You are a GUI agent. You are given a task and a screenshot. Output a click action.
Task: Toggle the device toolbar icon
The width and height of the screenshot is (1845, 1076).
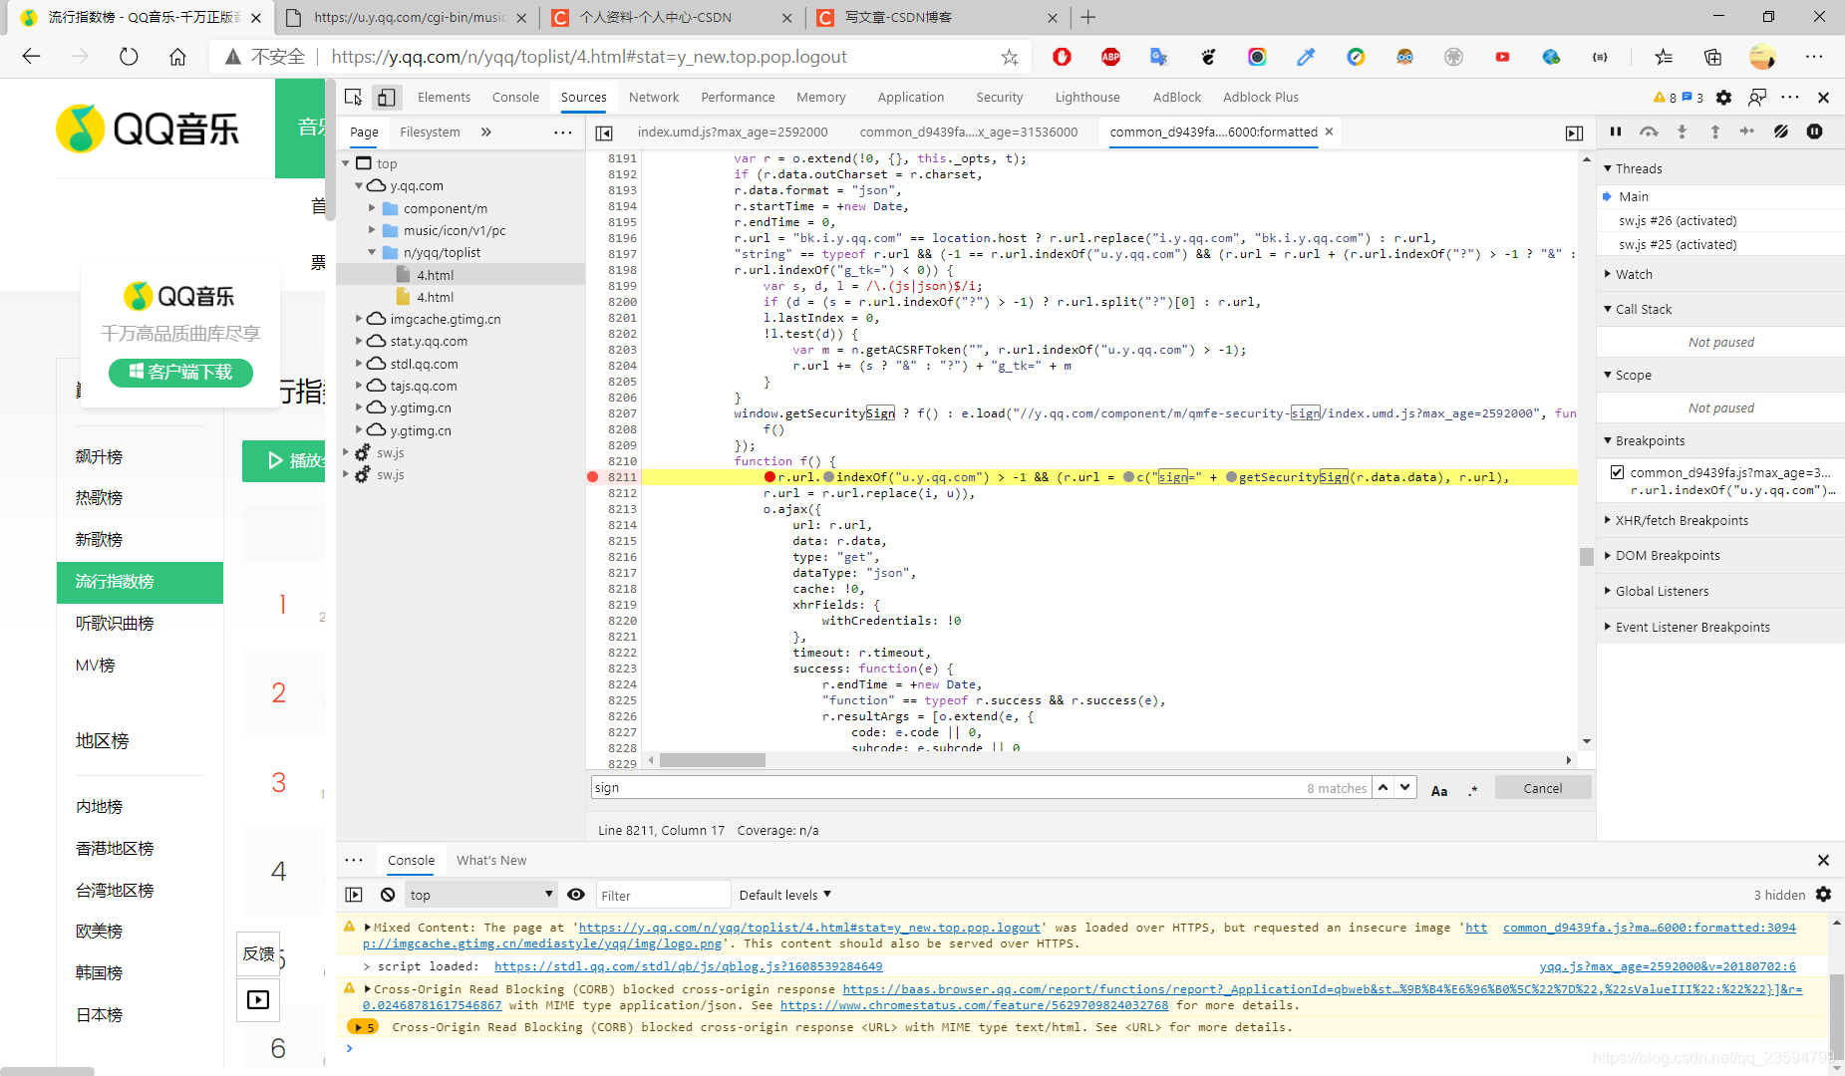pyautogui.click(x=386, y=97)
